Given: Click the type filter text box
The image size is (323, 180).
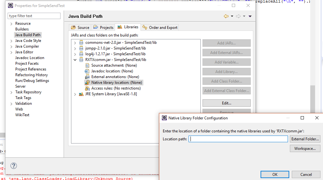Looking at the screenshot, I should tap(34, 16).
